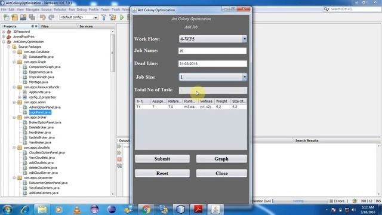Click the Clean and Build icon
The image size is (382, 215).
113,17
